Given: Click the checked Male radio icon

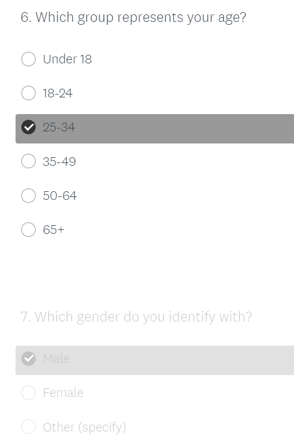Looking at the screenshot, I should tap(28, 359).
